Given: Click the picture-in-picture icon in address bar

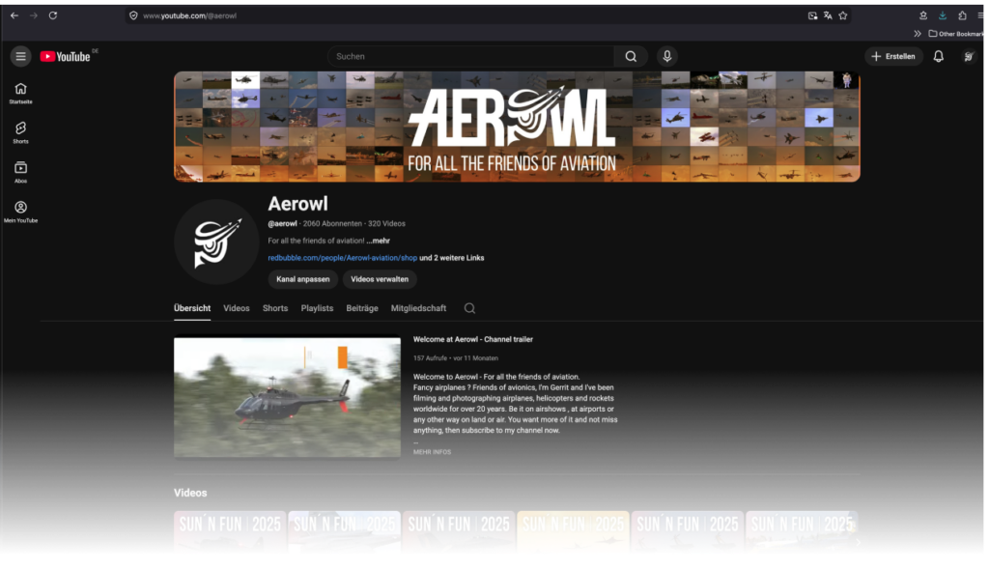Looking at the screenshot, I should 812,15.
